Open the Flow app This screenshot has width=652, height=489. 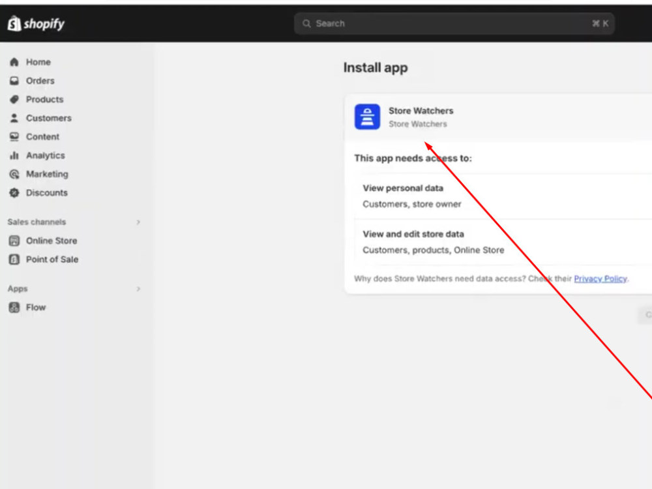tap(36, 307)
